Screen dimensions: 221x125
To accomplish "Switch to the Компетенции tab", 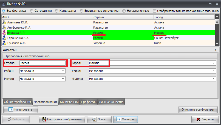I will (x=69, y=102).
